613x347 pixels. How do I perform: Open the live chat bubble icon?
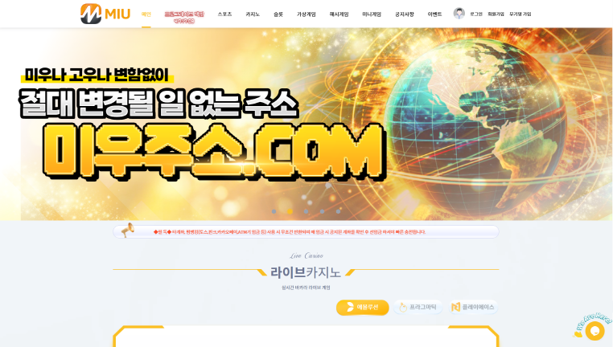tap(594, 331)
